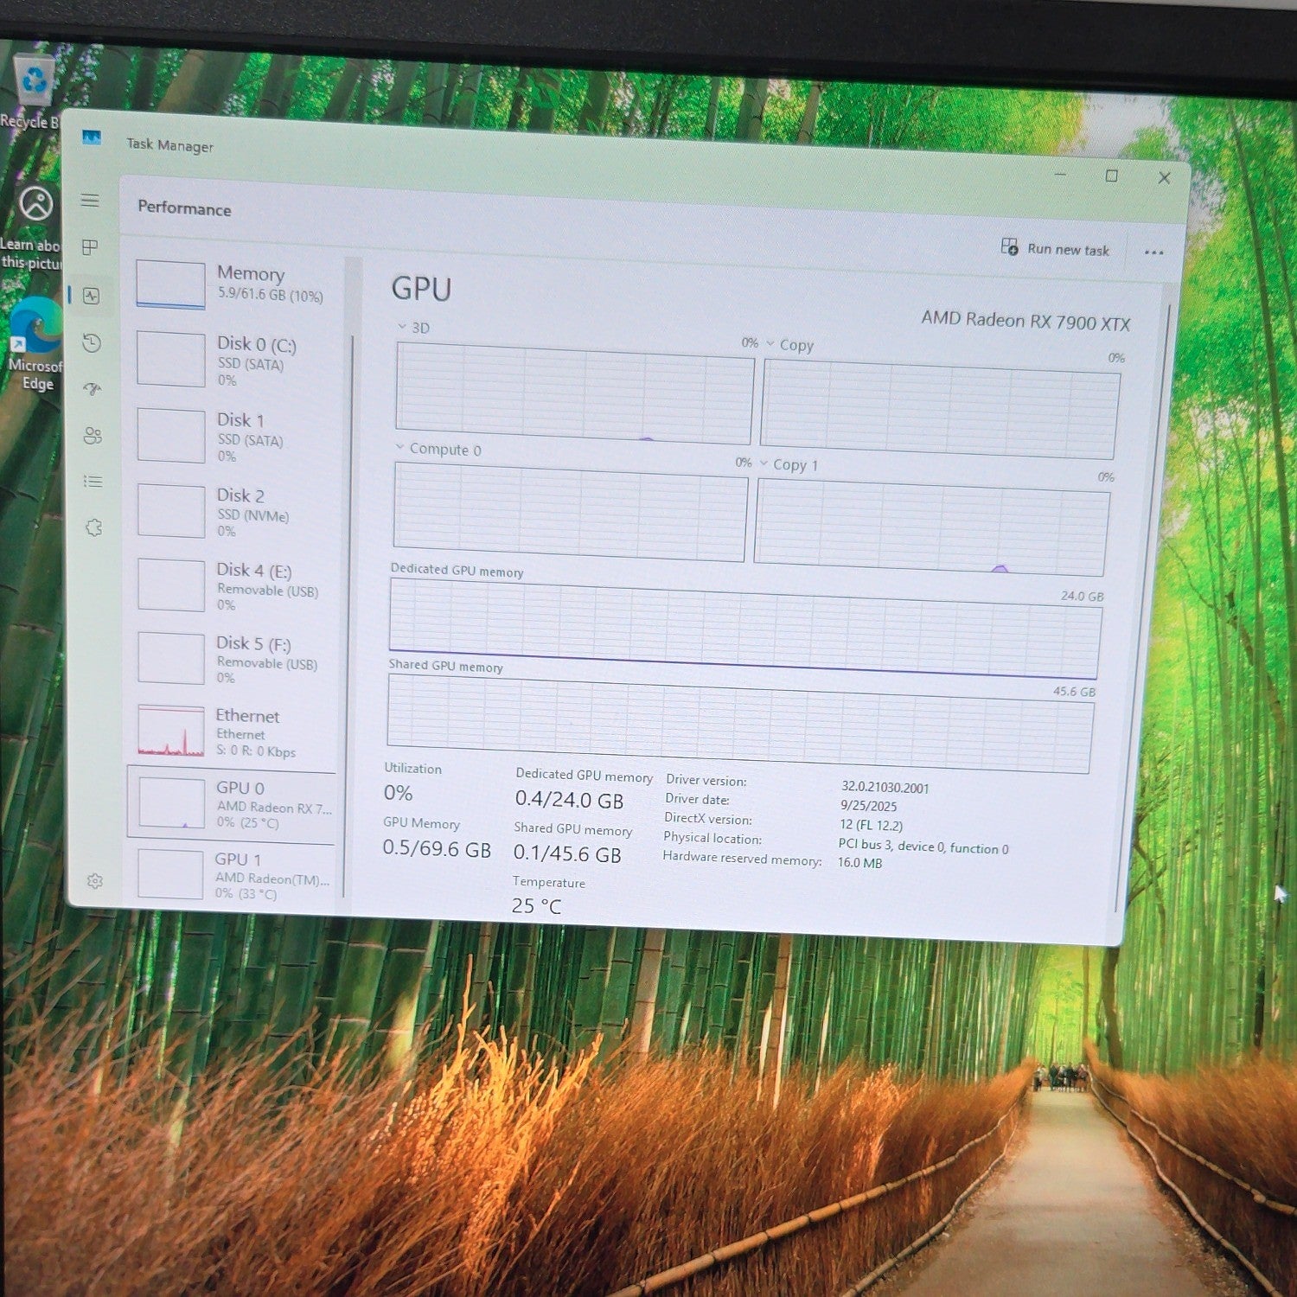This screenshot has height=1297, width=1297.
Task: Open the 3D engine dropdown
Action: (x=402, y=327)
